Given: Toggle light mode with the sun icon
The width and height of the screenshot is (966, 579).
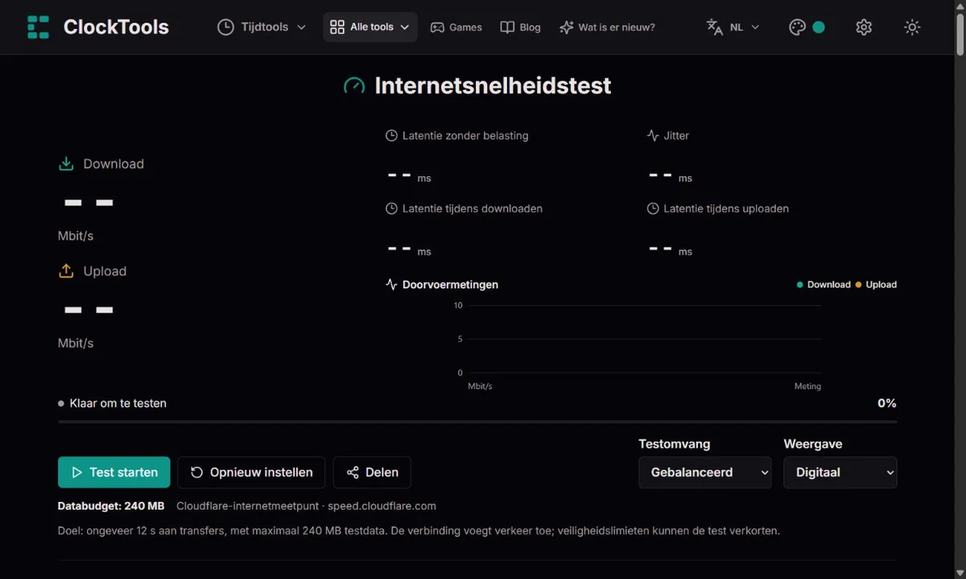Looking at the screenshot, I should [x=912, y=27].
